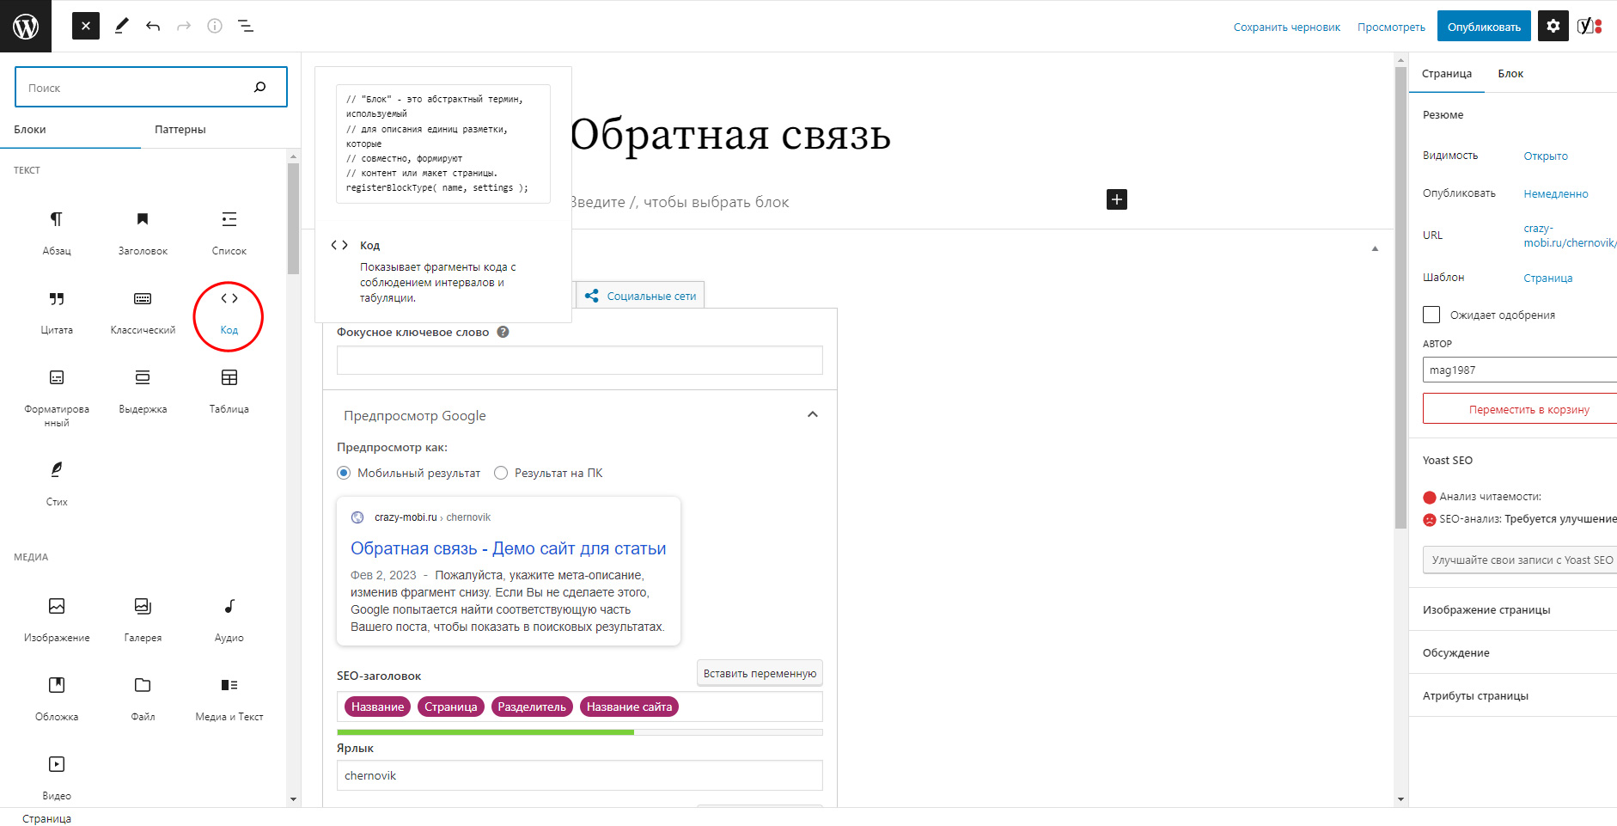This screenshot has width=1617, height=826.
Task: Click the black plus add-block button
Action: tap(1116, 199)
